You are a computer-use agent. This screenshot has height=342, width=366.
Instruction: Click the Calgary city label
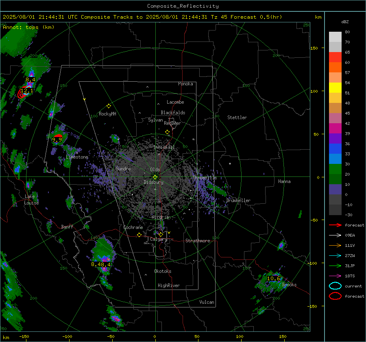point(159,239)
